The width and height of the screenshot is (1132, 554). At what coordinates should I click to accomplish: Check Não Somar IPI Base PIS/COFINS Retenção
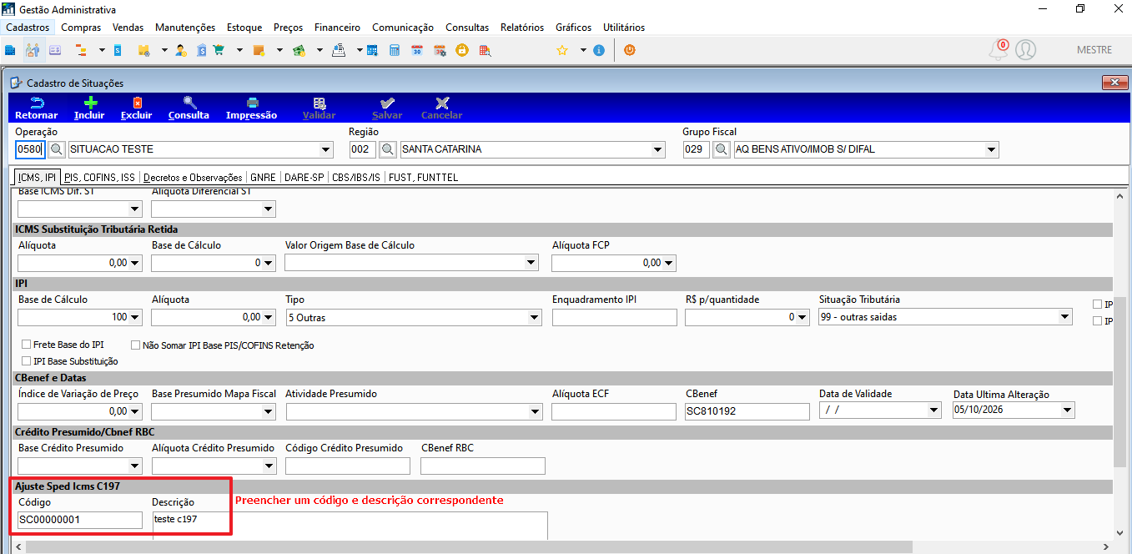(x=137, y=345)
